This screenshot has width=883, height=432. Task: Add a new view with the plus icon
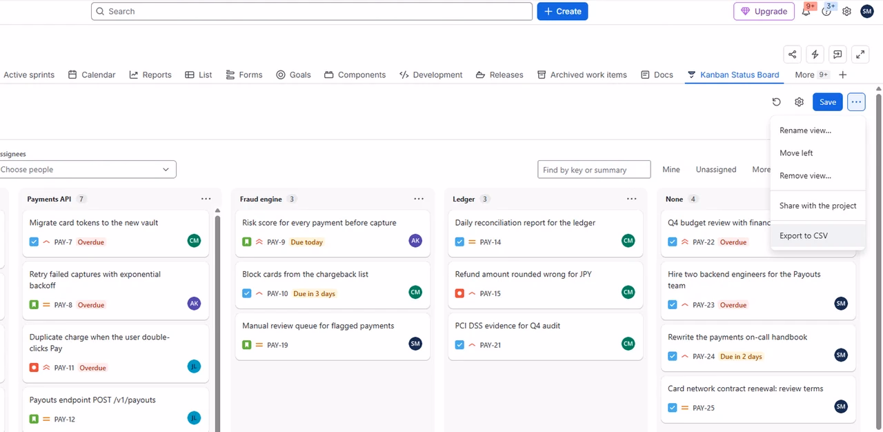pos(842,75)
